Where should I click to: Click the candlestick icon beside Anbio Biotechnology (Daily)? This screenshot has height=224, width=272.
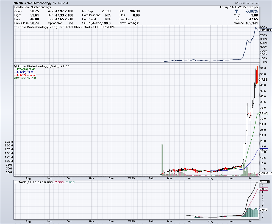(x=15, y=66)
